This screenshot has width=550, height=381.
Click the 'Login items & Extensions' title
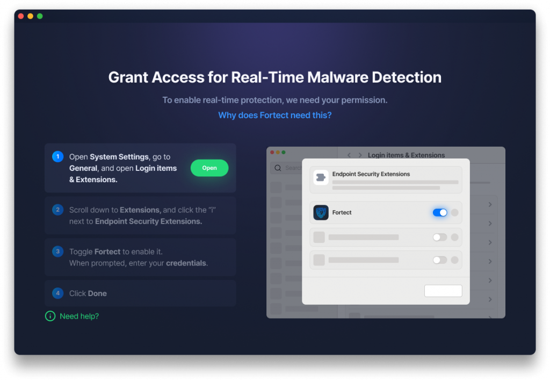point(406,155)
